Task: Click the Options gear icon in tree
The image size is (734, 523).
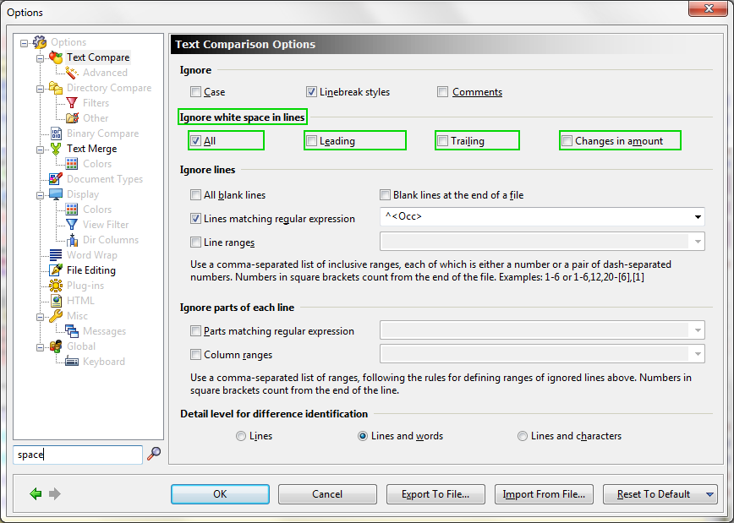Action: [40, 42]
